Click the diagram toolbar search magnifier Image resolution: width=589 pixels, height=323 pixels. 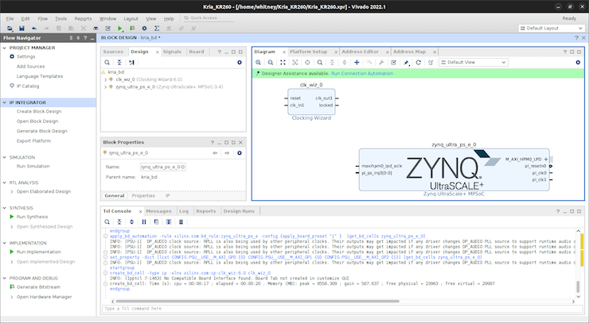[320, 63]
